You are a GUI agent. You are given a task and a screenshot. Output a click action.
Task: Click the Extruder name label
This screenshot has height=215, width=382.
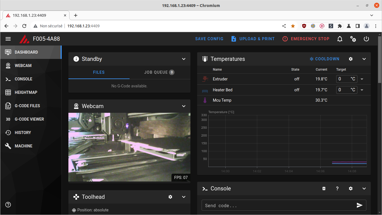click(x=220, y=79)
